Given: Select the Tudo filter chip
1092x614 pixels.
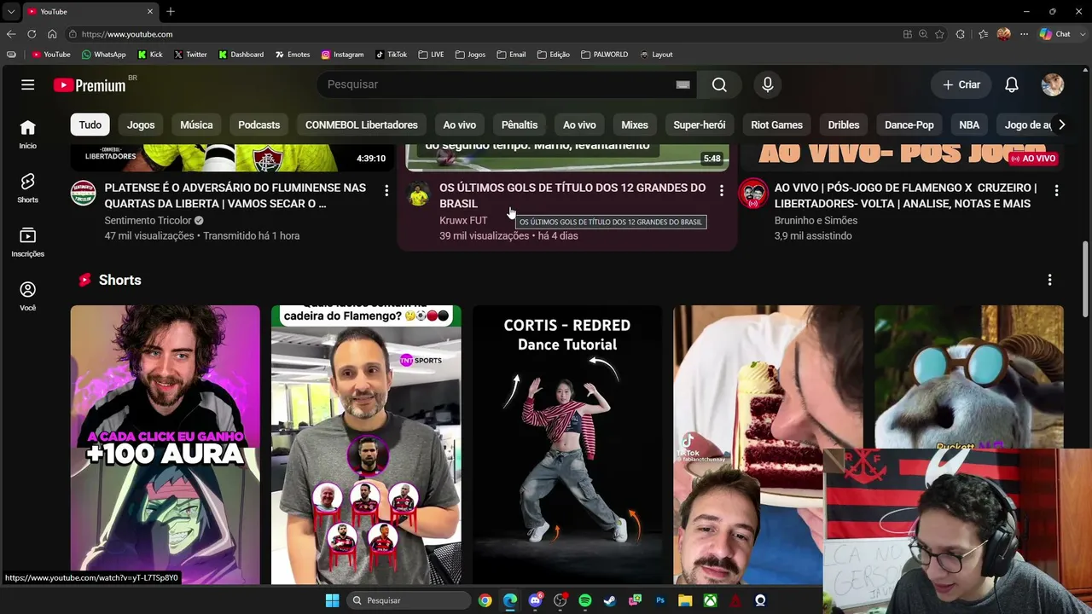Looking at the screenshot, I should (90, 125).
